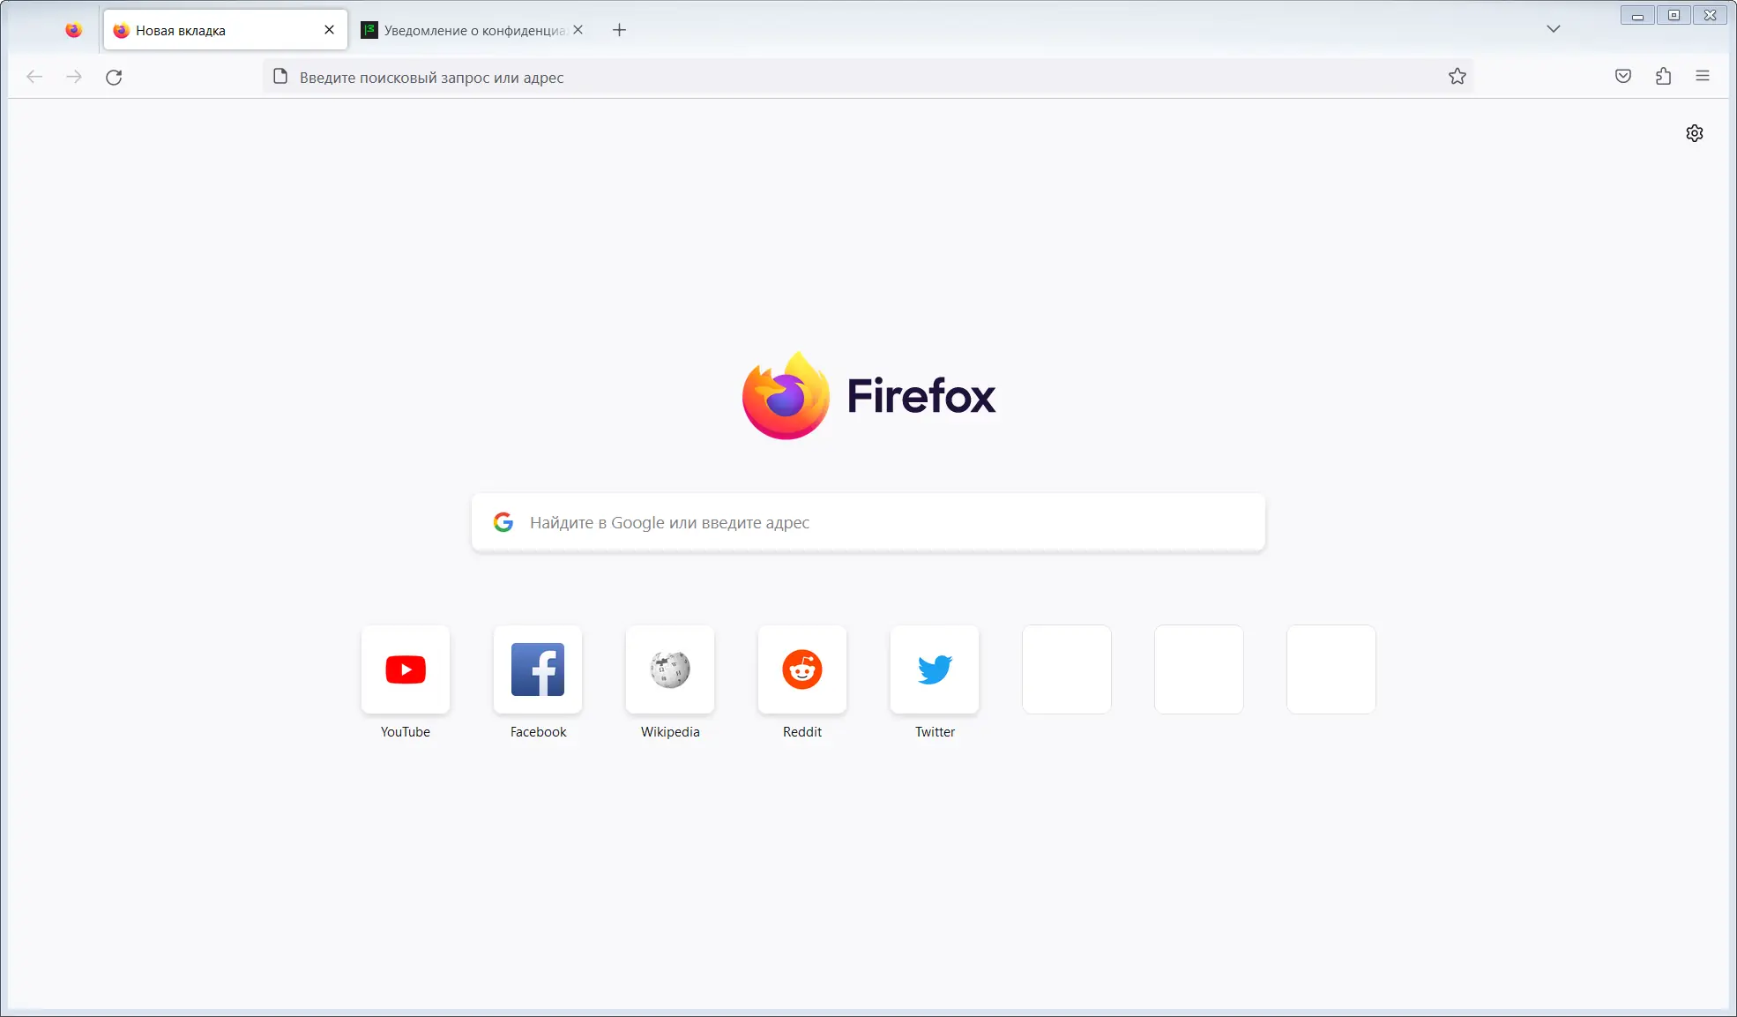Viewport: 1737px width, 1017px height.
Task: Open a new tab with the plus button
Action: pos(619,29)
